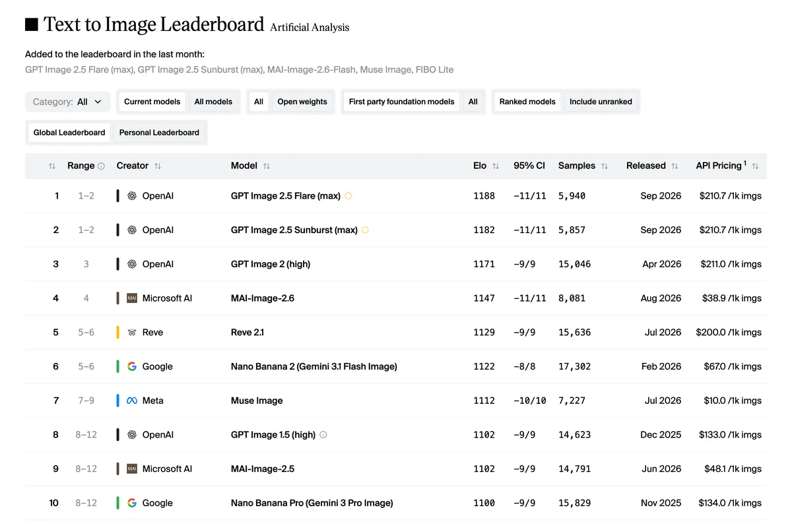Select First party foundation models filter
792x528 pixels.
(401, 102)
